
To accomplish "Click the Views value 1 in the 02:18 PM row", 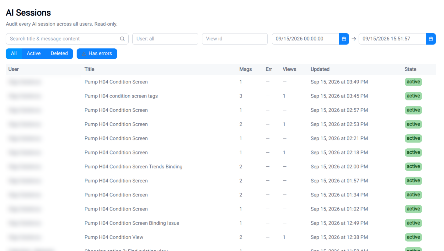I will point(284,152).
